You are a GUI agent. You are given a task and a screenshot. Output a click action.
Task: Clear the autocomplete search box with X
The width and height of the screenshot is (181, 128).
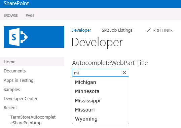pyautogui.click(x=124, y=72)
